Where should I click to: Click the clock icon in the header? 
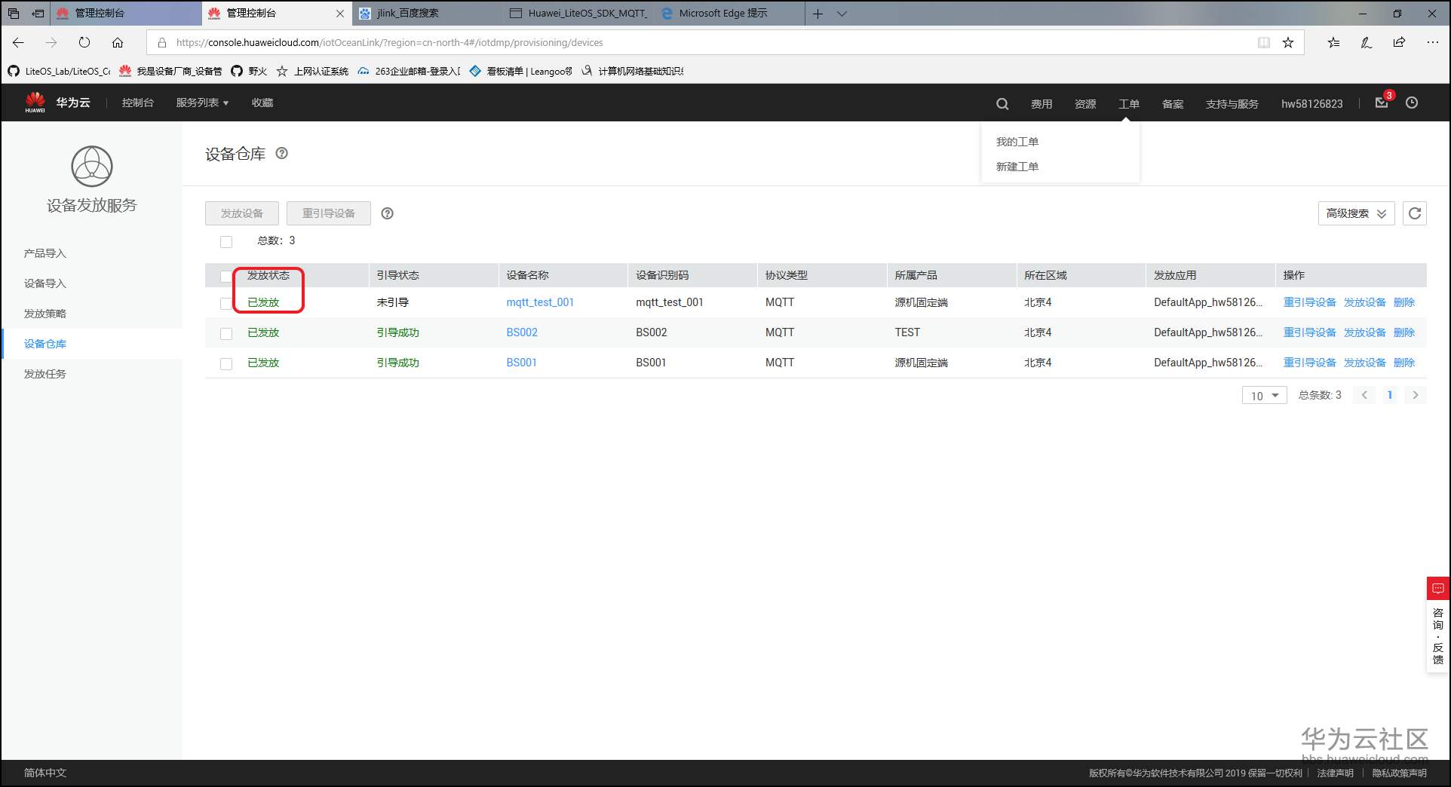1412,103
